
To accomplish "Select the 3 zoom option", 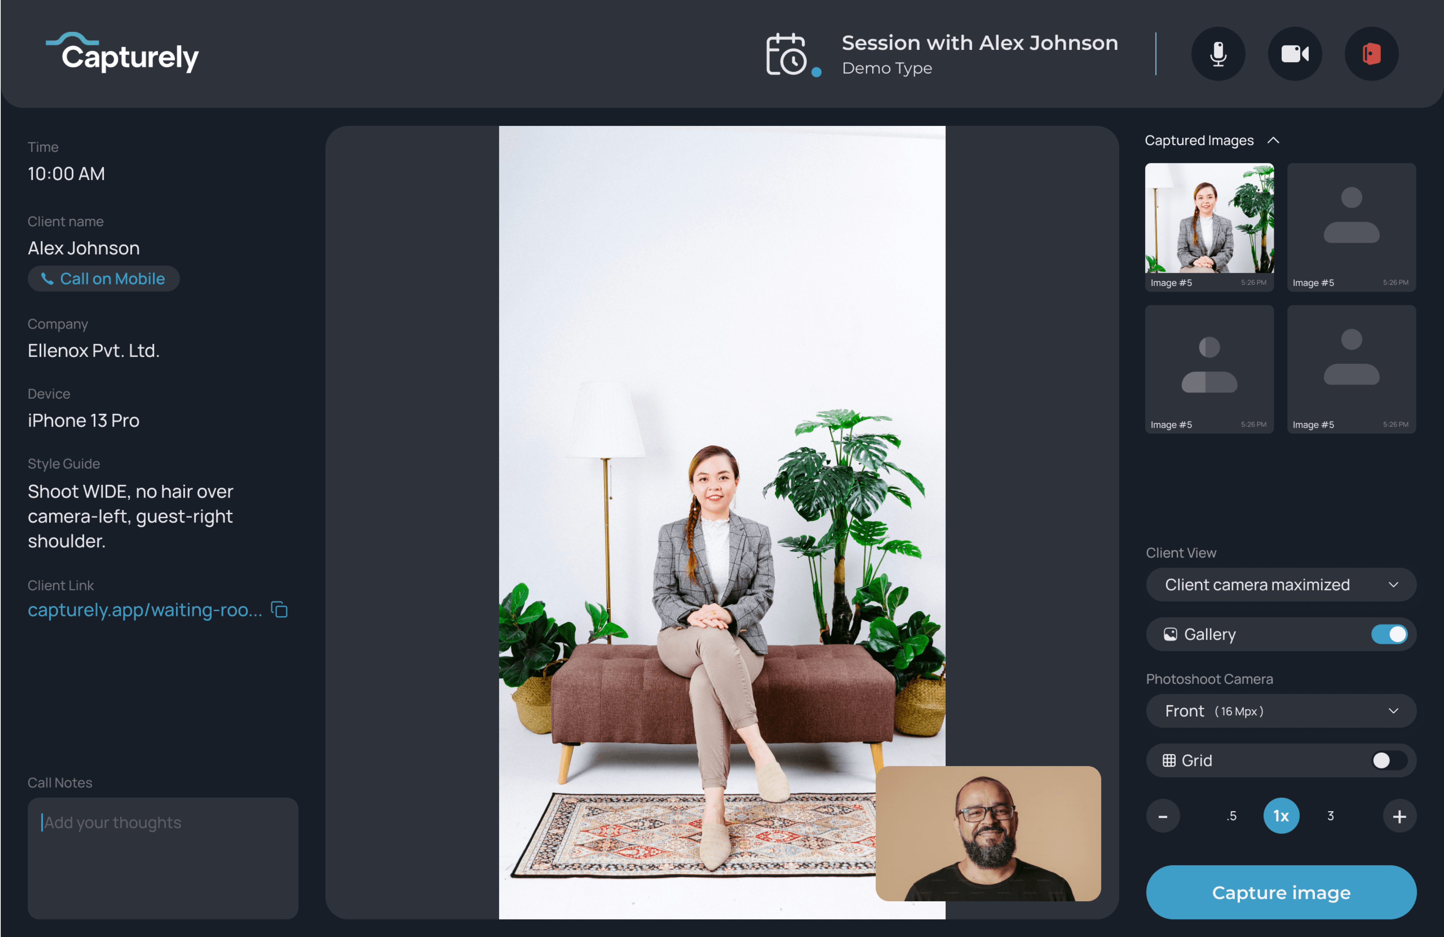I will [x=1331, y=816].
